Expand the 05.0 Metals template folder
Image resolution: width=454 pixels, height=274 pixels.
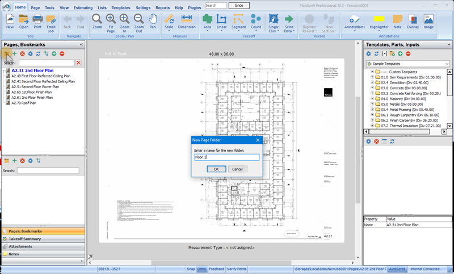pyautogui.click(x=372, y=104)
